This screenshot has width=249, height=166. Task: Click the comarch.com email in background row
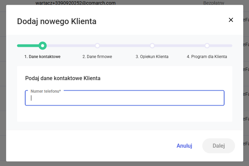(x=75, y=3)
